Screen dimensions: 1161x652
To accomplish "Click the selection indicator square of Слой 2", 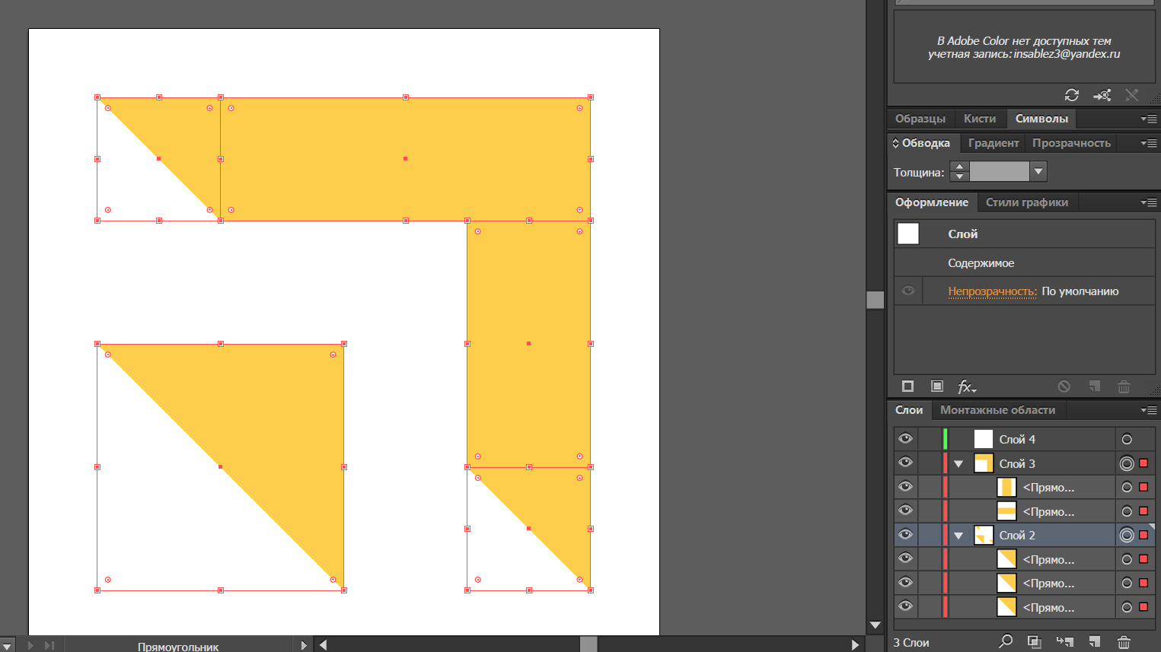I will pyautogui.click(x=1143, y=535).
